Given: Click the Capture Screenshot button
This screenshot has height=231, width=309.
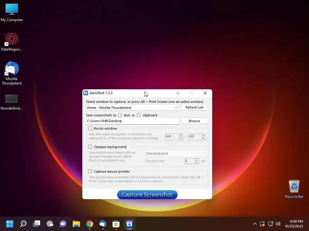Looking at the screenshot, I should (x=147, y=195).
